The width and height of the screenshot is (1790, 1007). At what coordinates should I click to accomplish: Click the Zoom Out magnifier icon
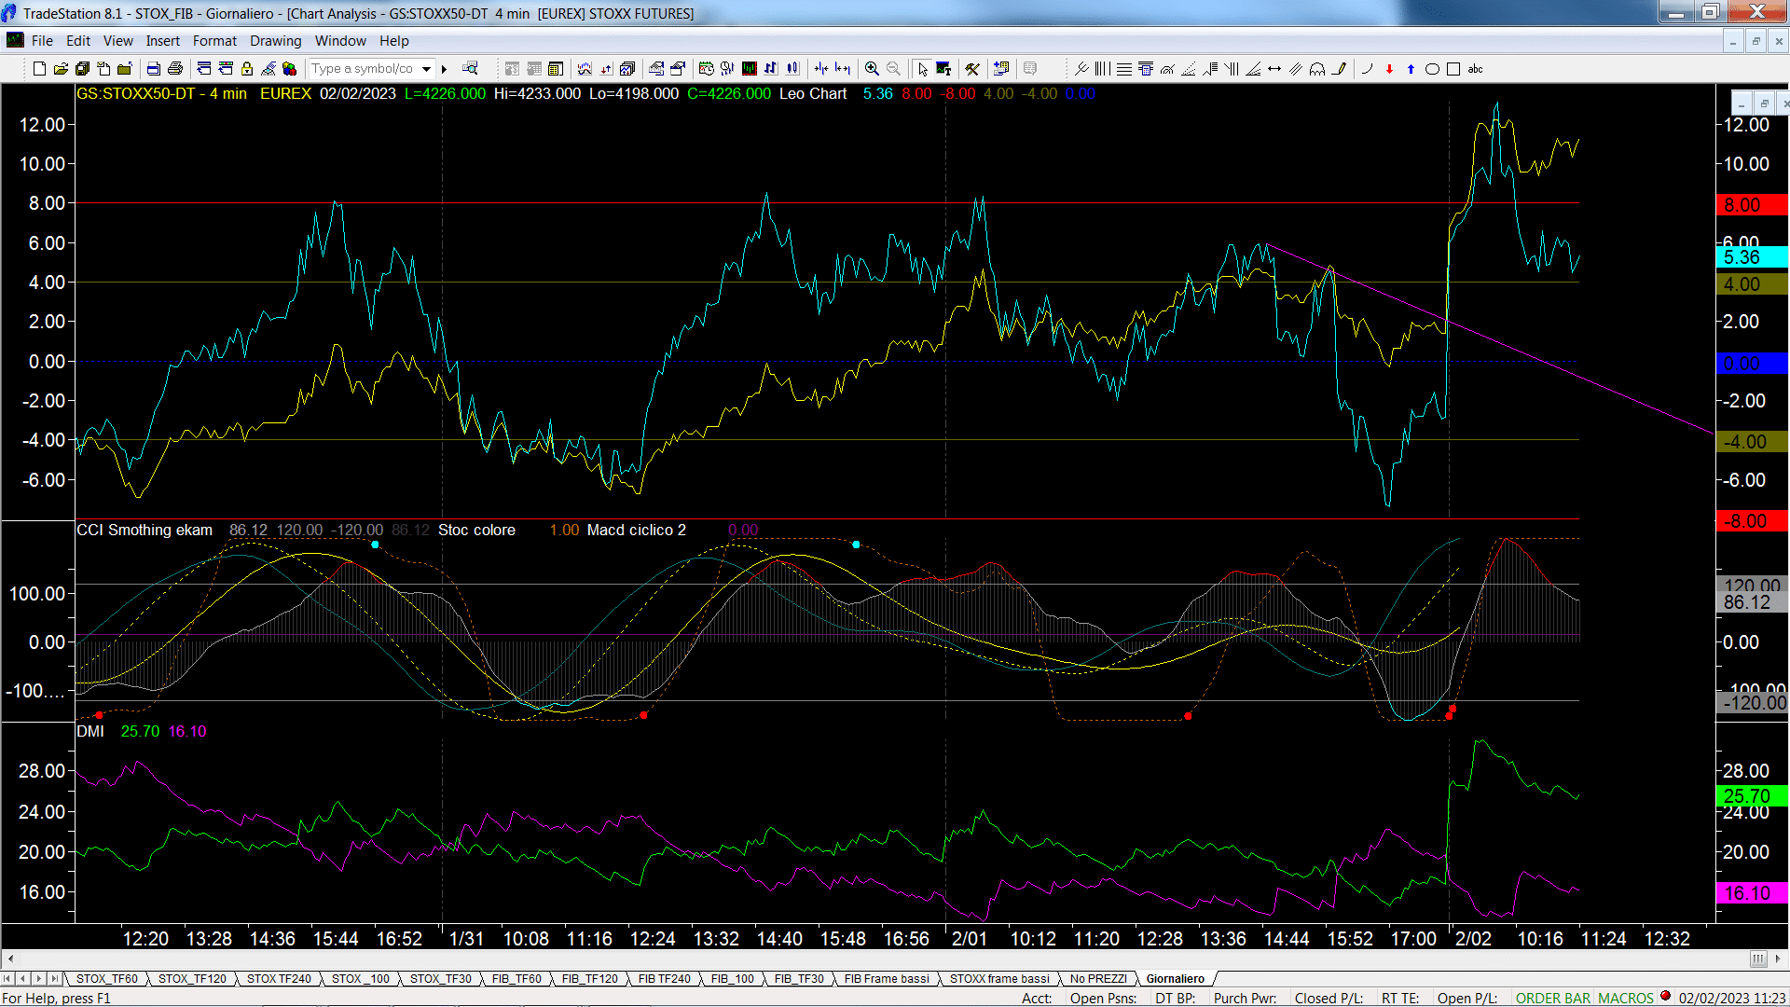point(893,68)
